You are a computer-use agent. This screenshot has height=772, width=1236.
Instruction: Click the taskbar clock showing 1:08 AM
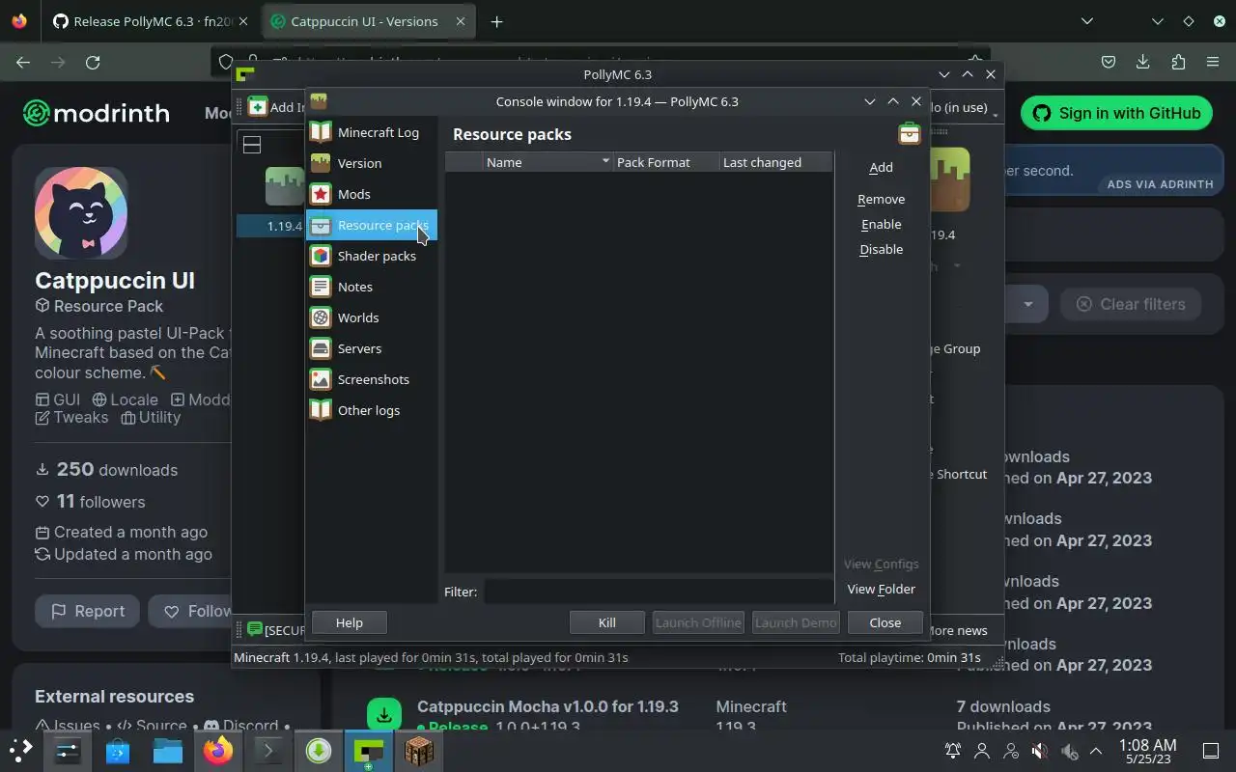[1147, 751]
